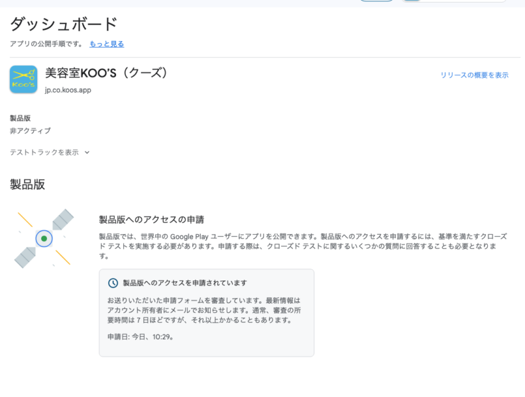Click the アプリの公開手順です subtitle text

point(46,44)
